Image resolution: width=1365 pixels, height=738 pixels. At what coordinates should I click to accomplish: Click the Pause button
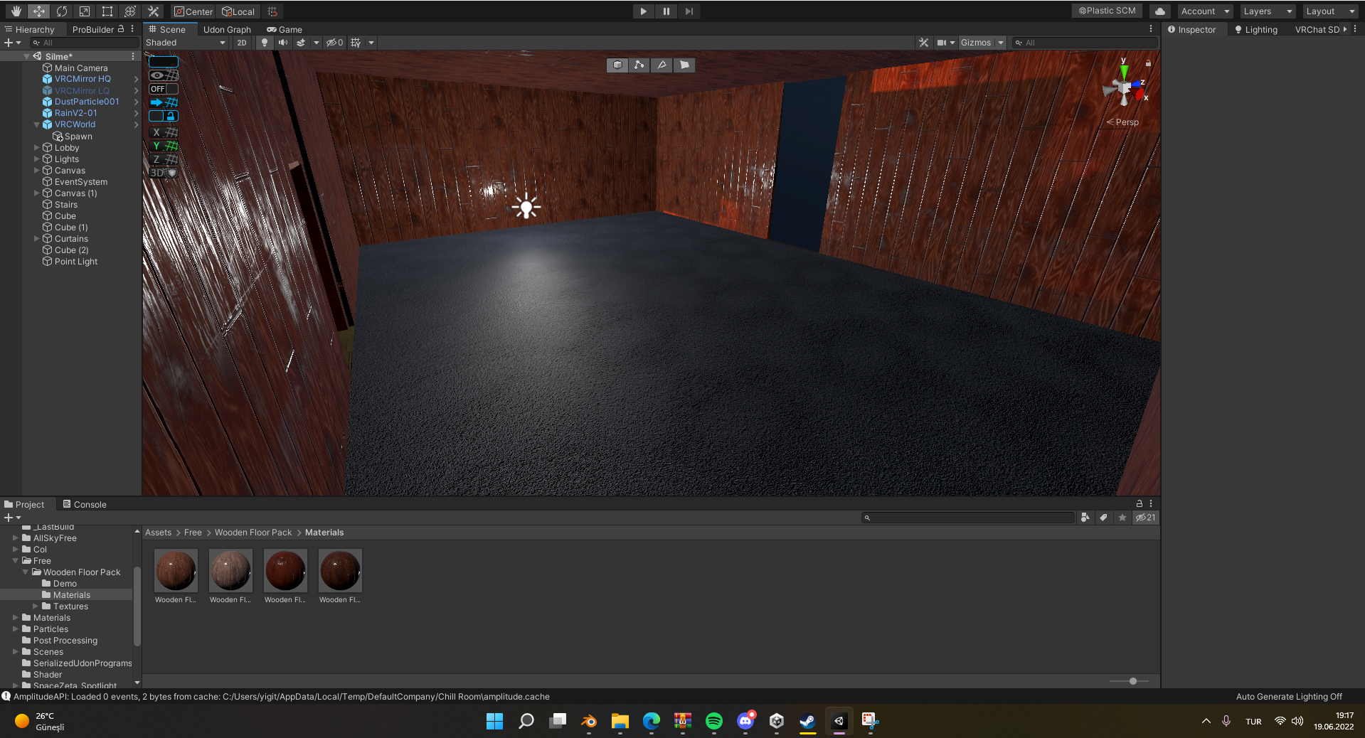pyautogui.click(x=666, y=11)
